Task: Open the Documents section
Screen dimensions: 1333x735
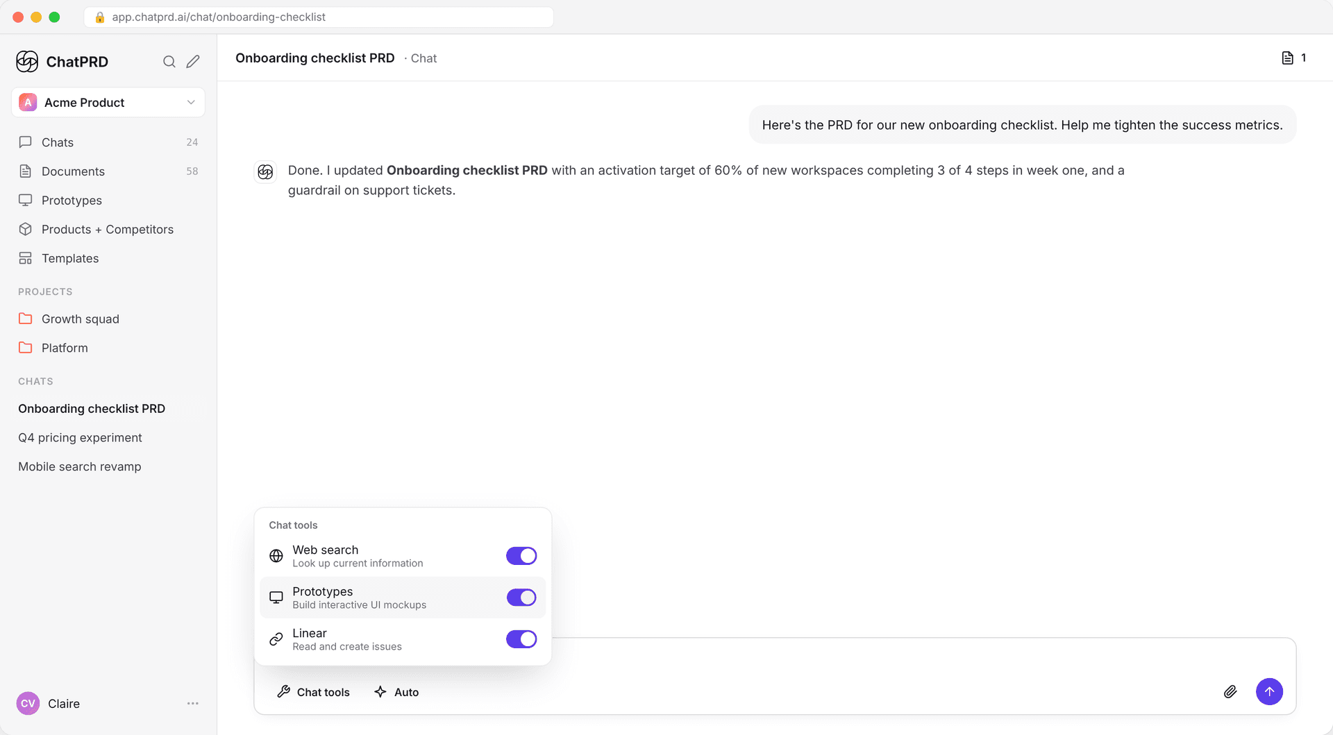Action: point(108,171)
